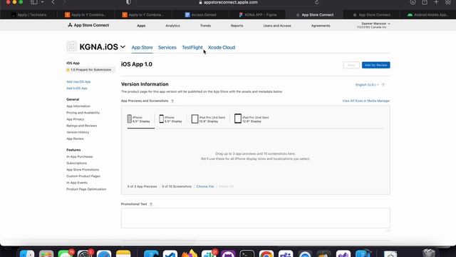Click the appstoreconnect.apple.com address bar
Viewport: 456px width, 257px height.
(x=228, y=2)
